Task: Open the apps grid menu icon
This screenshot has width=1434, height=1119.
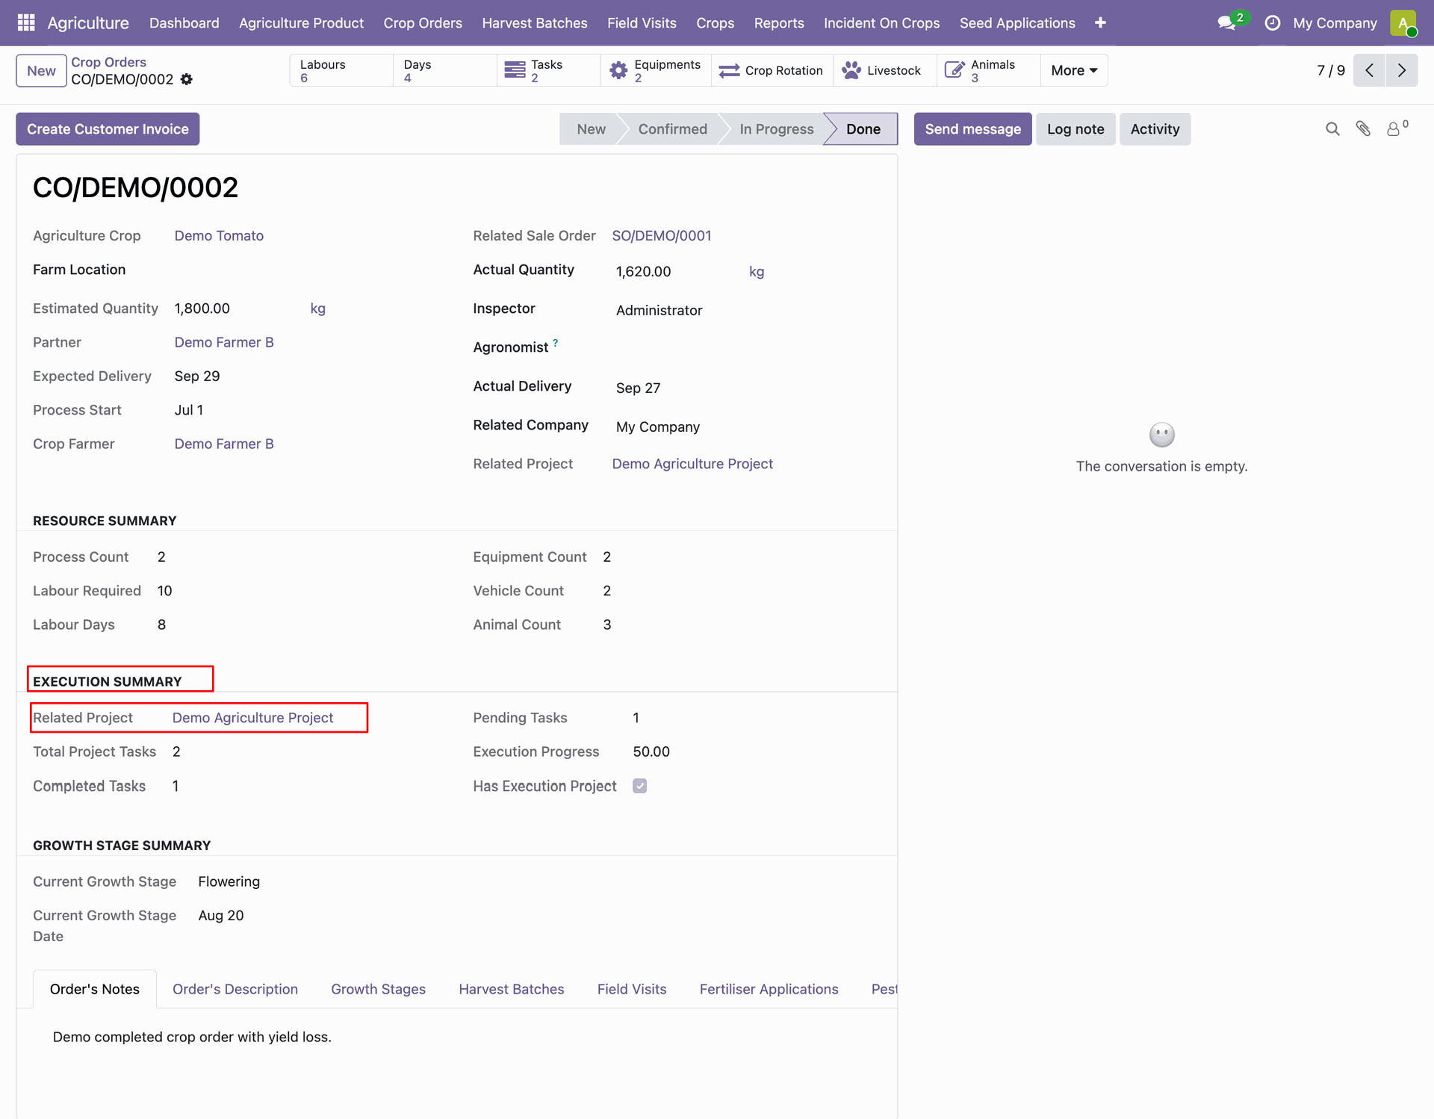Action: tap(26, 22)
